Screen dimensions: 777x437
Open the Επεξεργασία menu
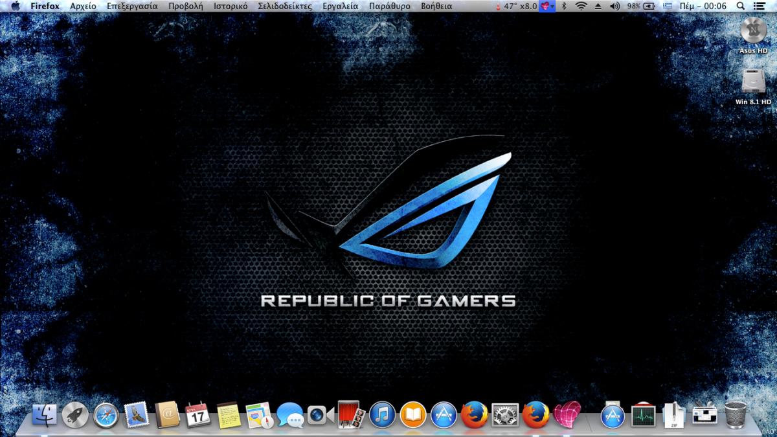(132, 6)
